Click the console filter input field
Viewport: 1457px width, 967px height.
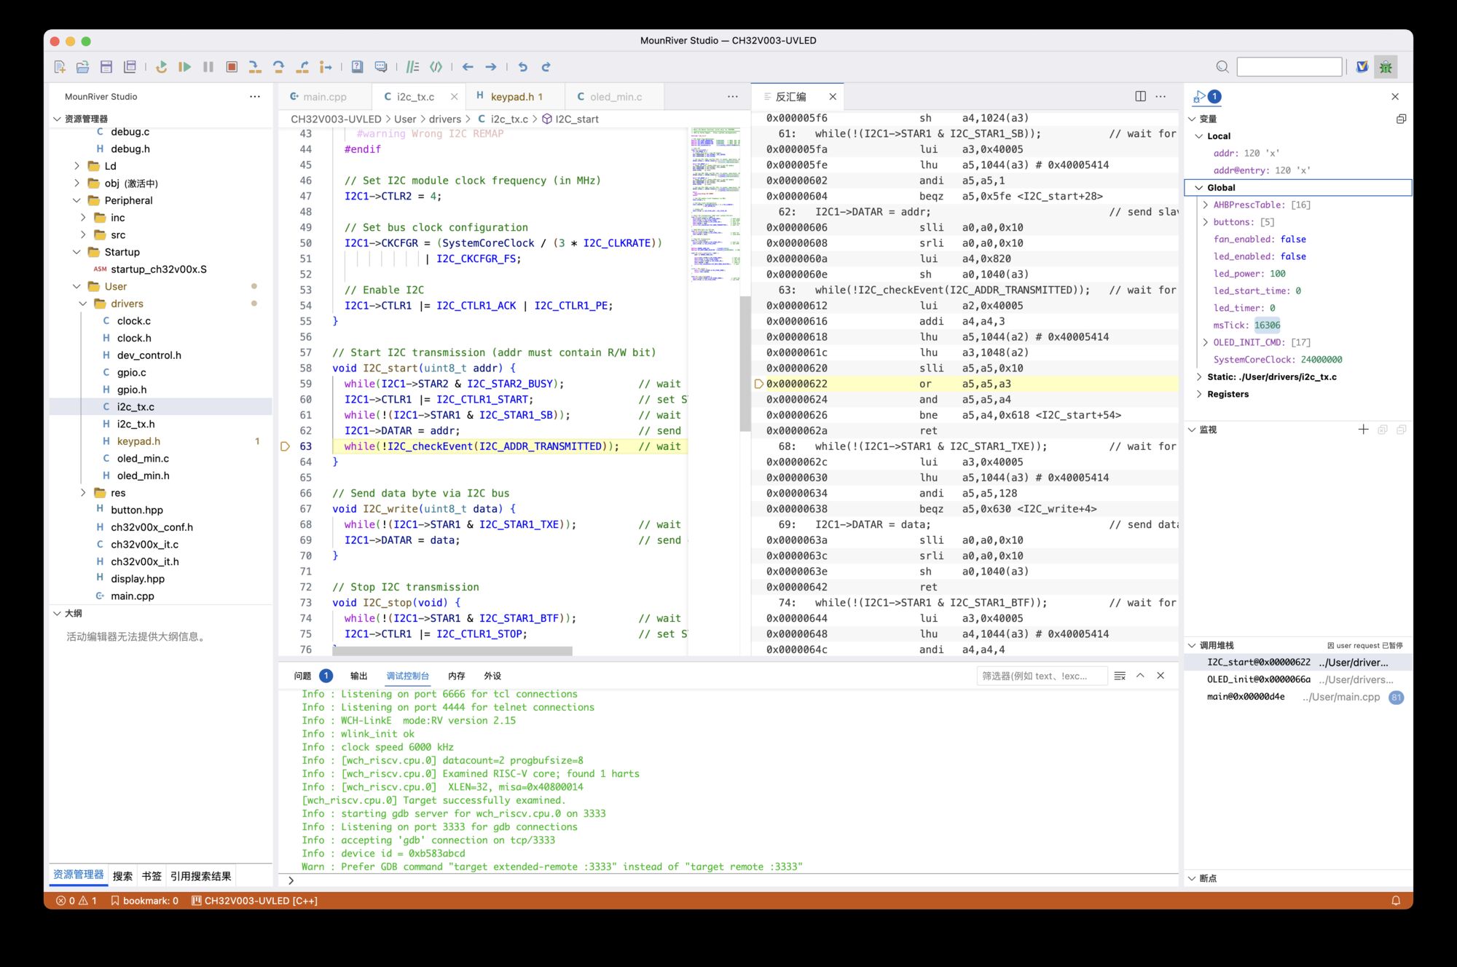point(1040,676)
